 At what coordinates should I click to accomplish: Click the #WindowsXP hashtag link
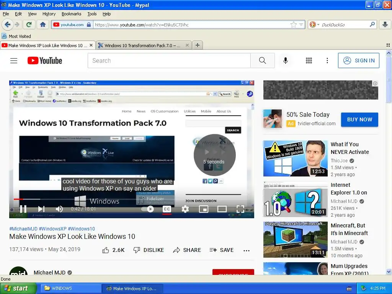pos(52,229)
